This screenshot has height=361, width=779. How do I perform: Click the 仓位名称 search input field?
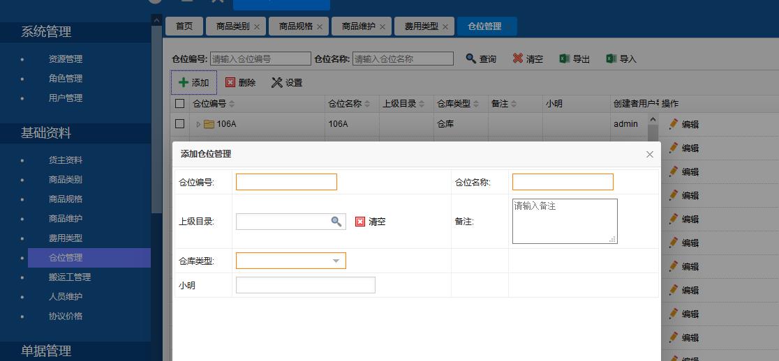click(403, 59)
